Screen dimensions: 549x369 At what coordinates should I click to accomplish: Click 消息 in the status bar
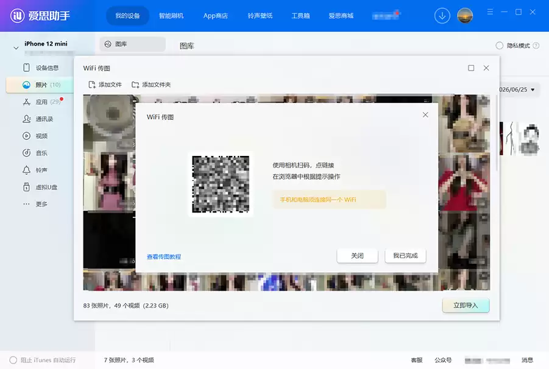[527, 360]
